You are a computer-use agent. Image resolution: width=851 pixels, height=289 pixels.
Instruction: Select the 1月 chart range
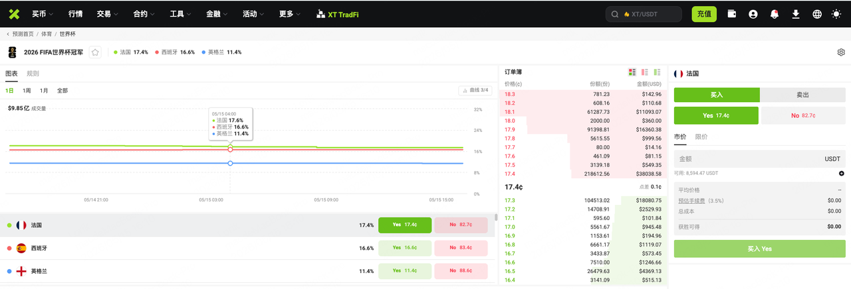coord(44,91)
